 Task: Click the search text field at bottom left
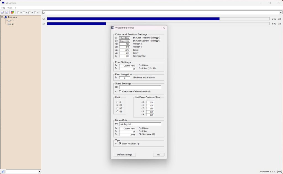(x=22, y=172)
